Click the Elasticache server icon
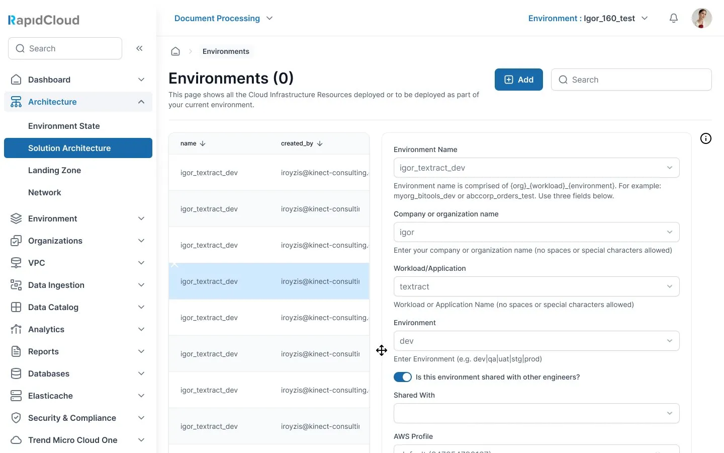This screenshot has width=724, height=453. (x=16, y=396)
